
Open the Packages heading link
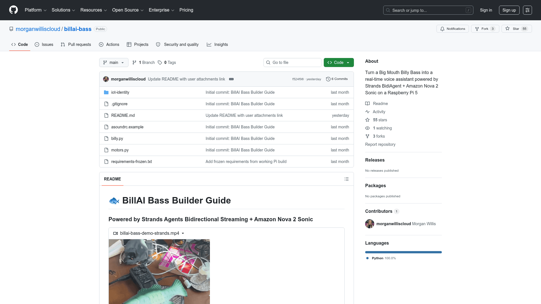tap(375, 185)
